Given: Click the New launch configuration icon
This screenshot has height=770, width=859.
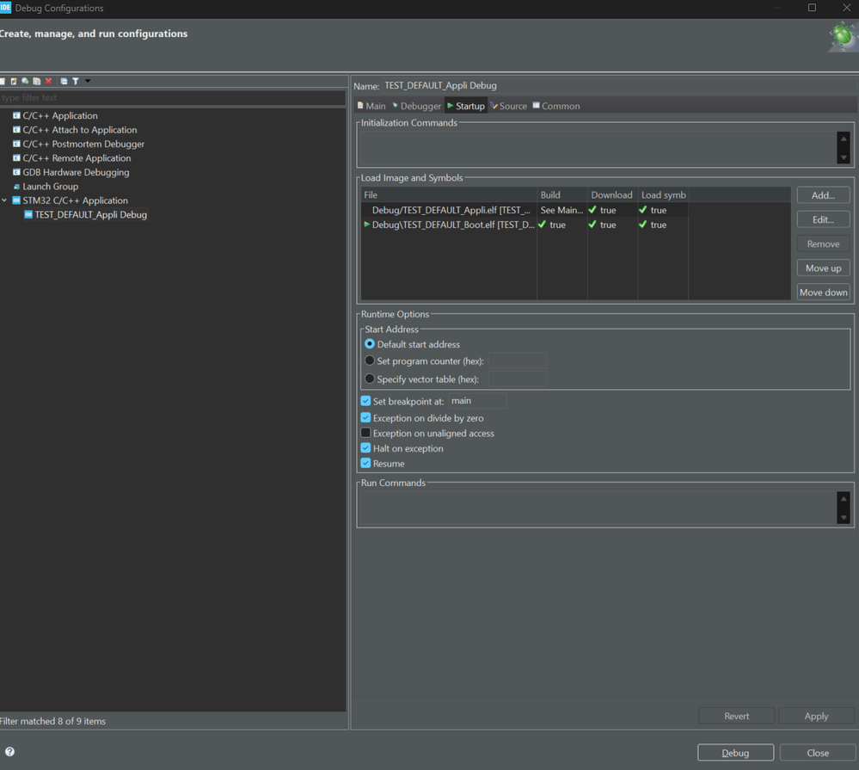Looking at the screenshot, I should coord(3,81).
